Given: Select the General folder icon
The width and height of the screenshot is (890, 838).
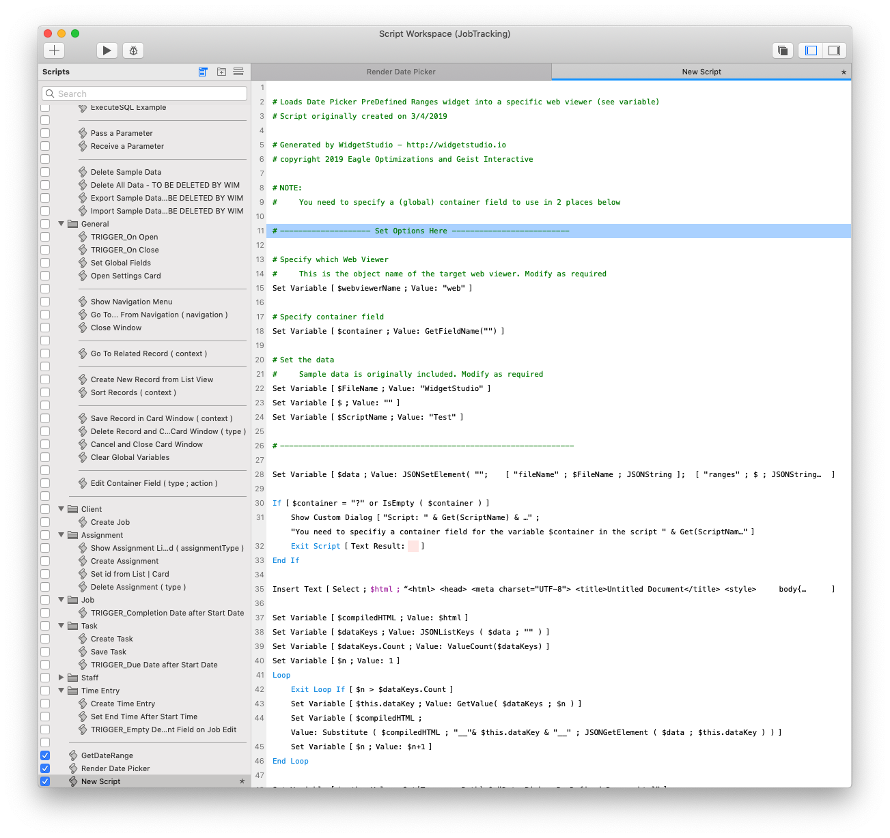Looking at the screenshot, I should tap(72, 224).
